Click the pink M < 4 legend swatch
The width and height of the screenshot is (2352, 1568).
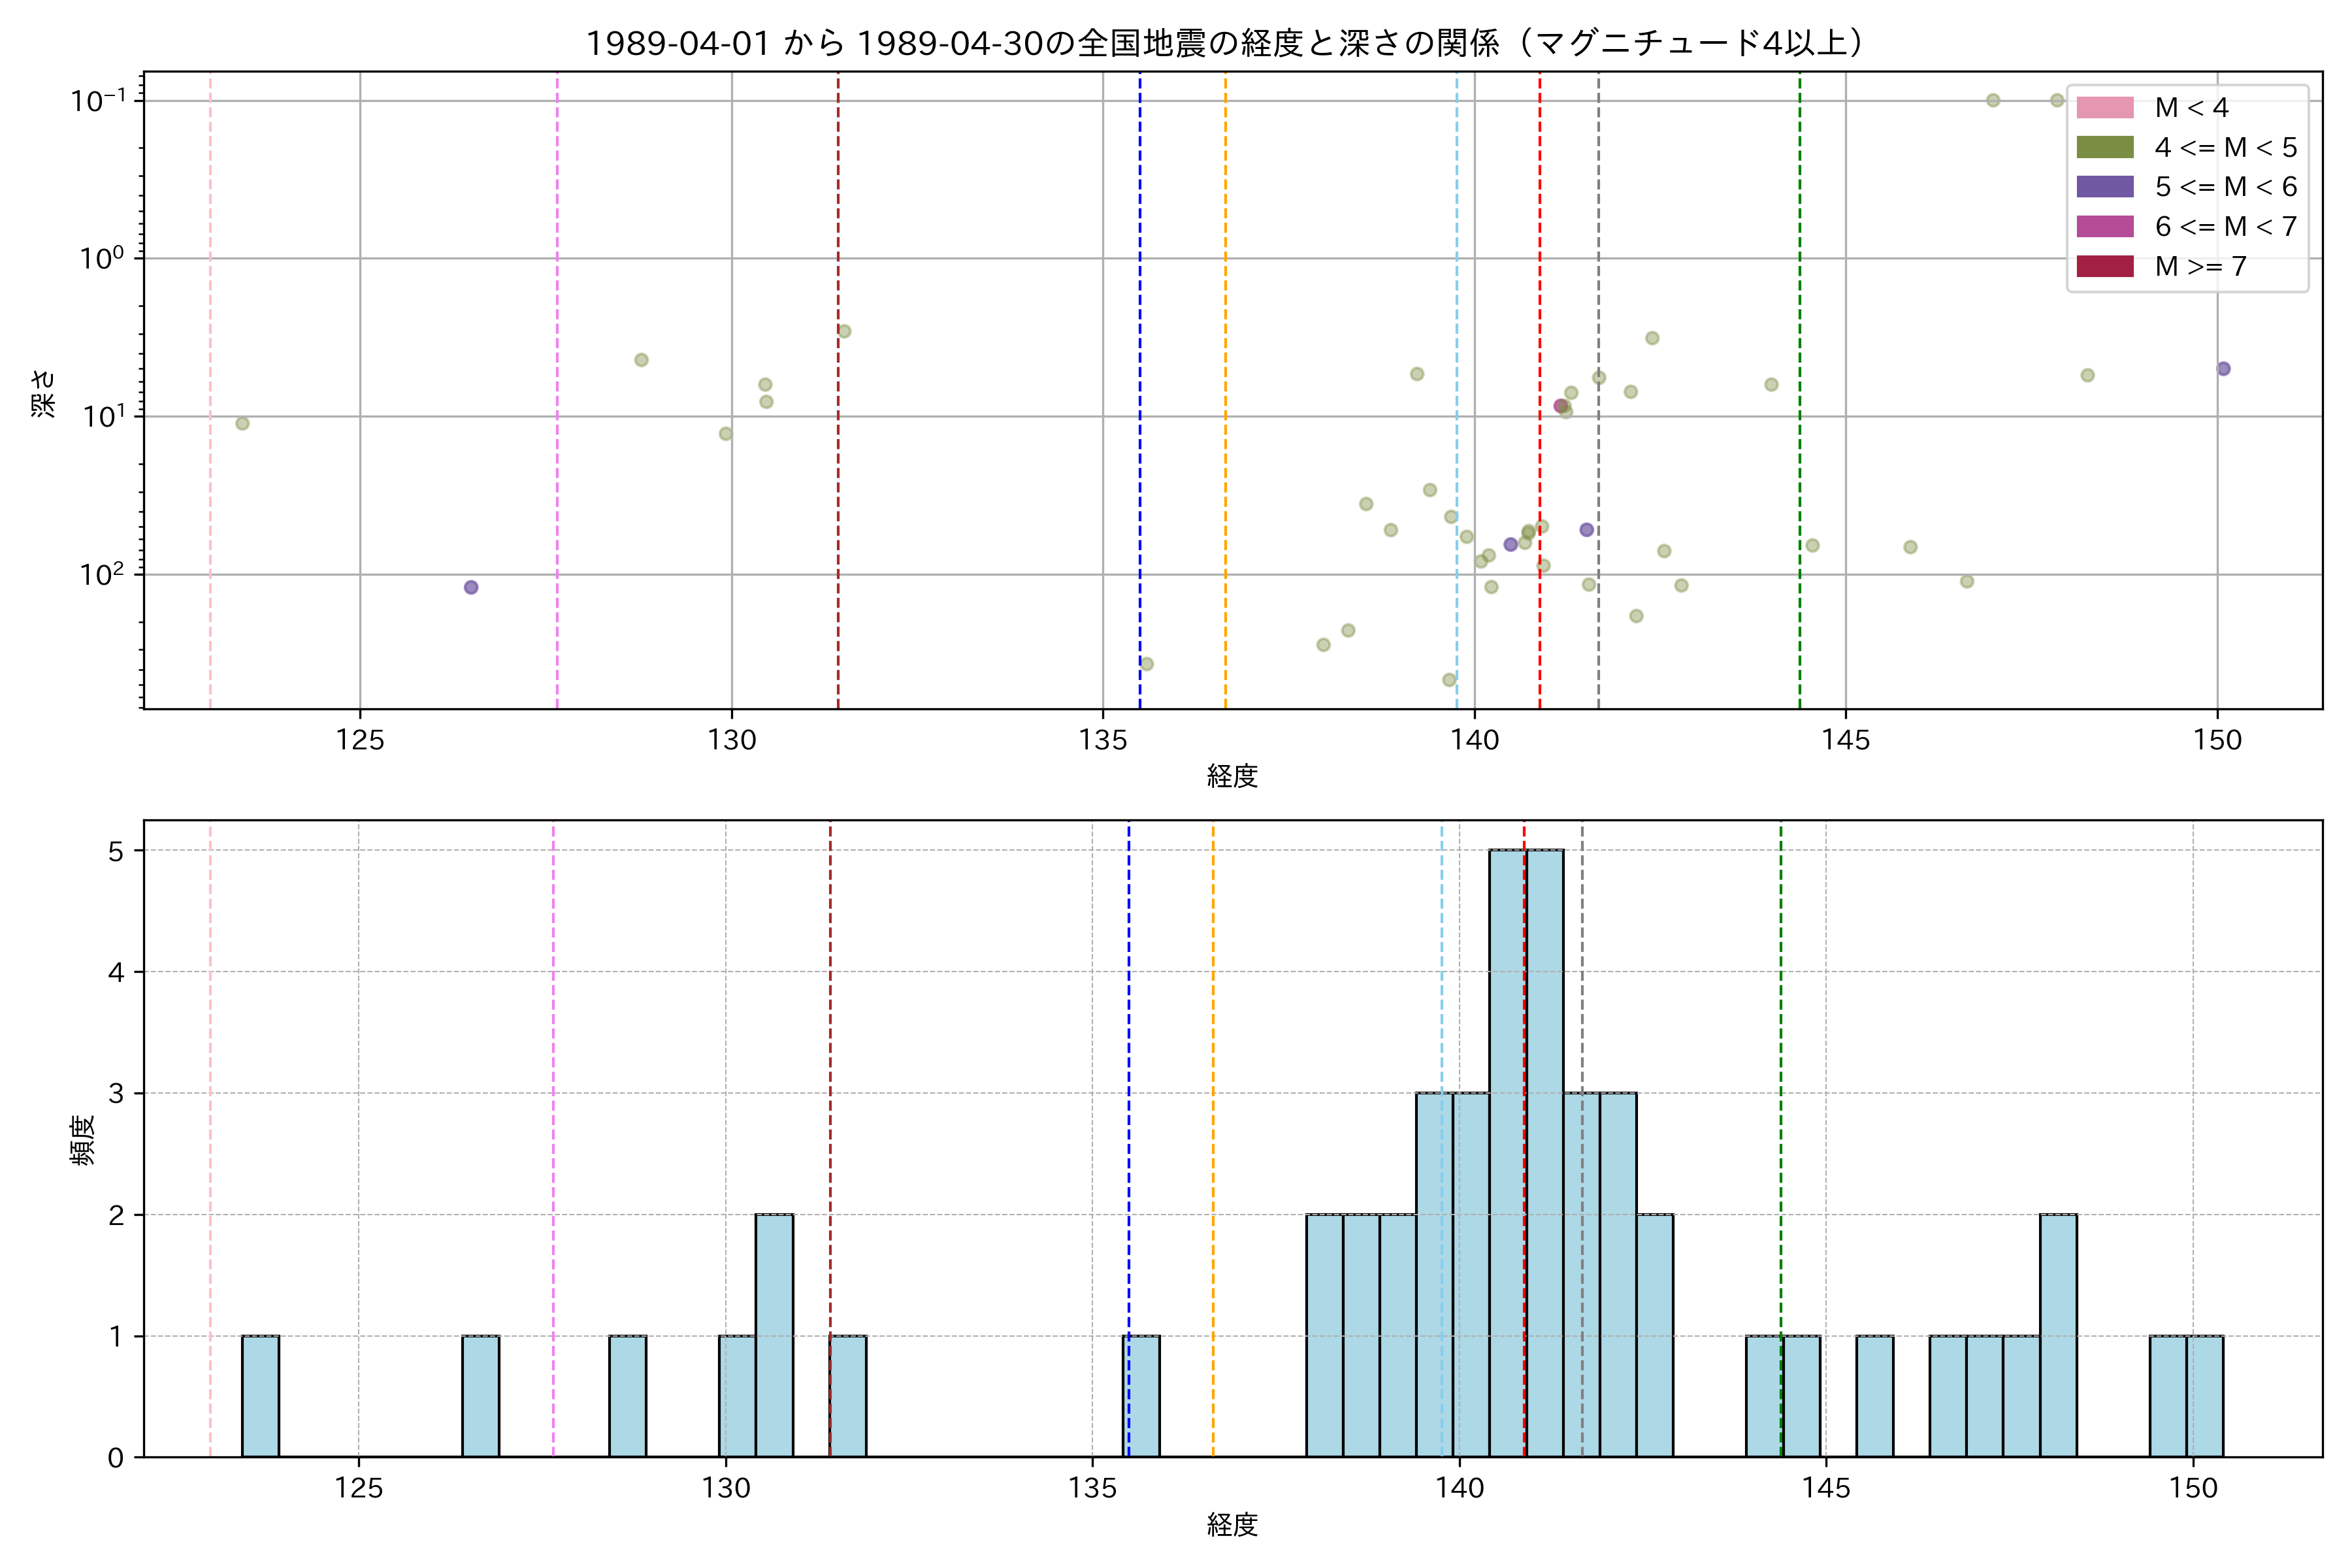2104,108
